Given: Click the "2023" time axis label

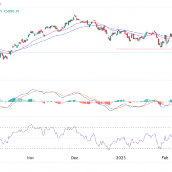Looking at the screenshot, I should [x=121, y=158].
